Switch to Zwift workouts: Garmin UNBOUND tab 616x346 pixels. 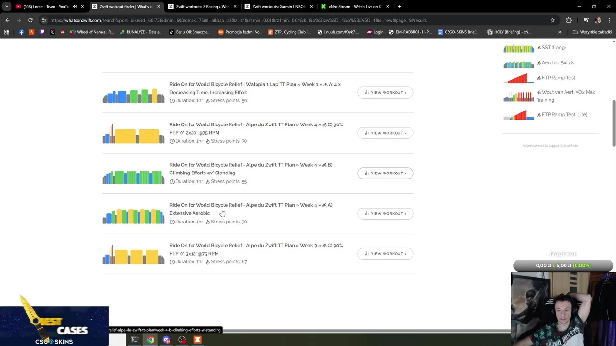278,7
